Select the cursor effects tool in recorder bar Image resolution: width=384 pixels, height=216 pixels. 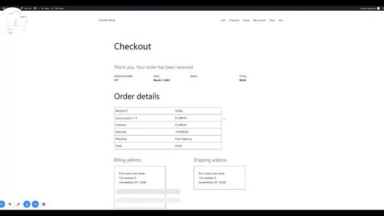[x=10, y=204]
